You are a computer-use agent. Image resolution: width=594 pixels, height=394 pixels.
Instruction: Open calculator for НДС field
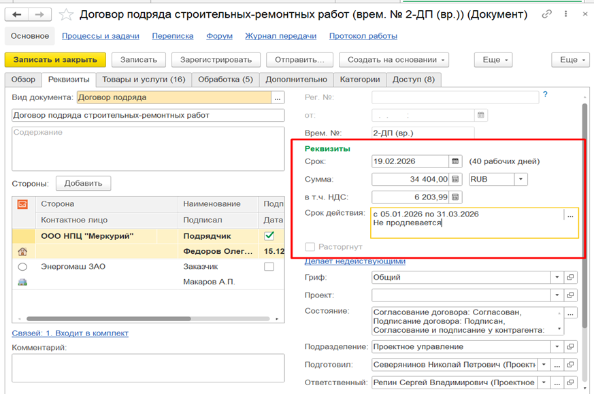[455, 197]
